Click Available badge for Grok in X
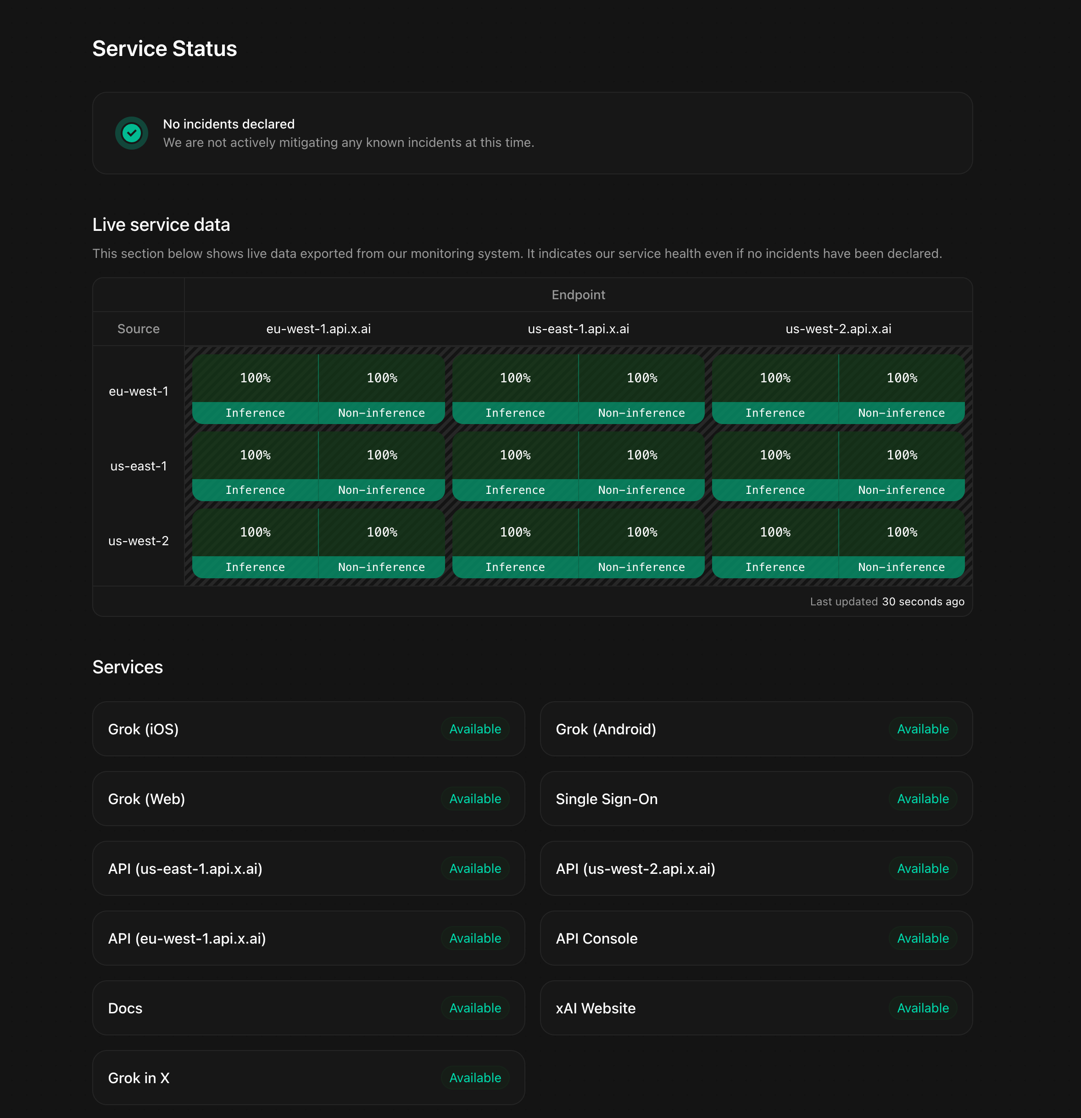 (475, 1078)
